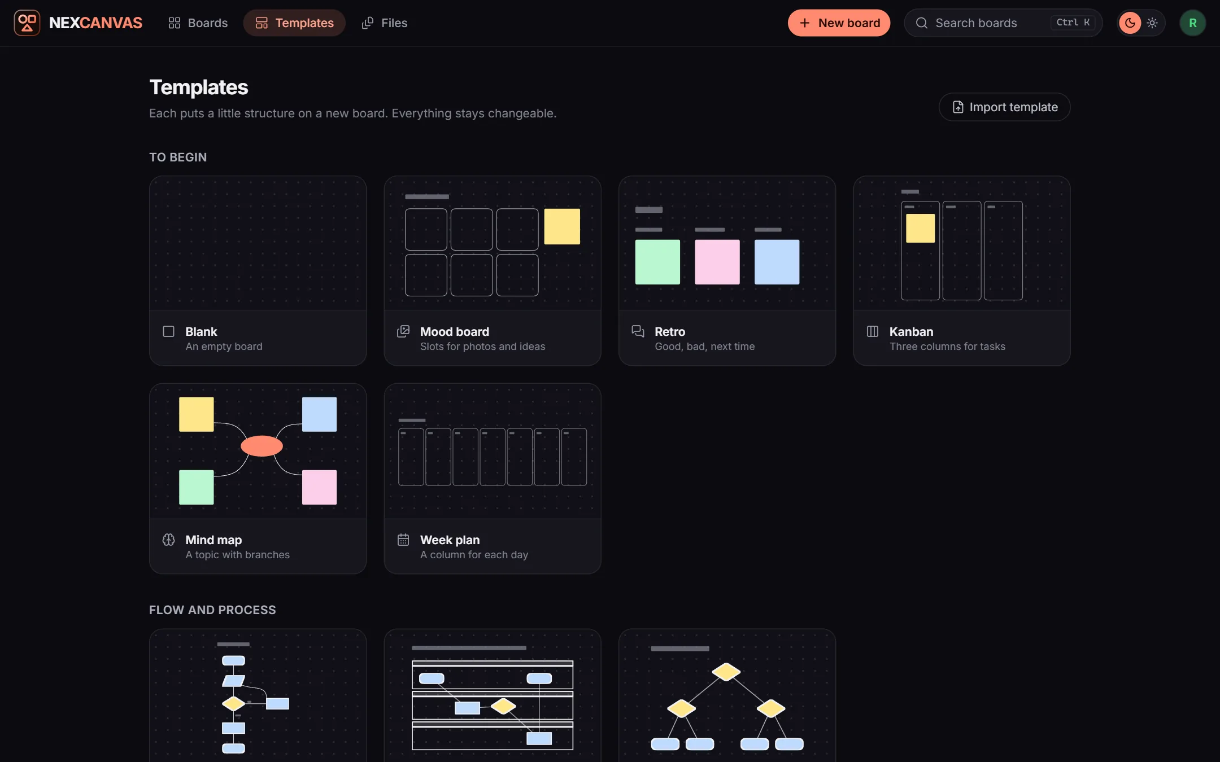
Task: Click the Files copy icon
Action: click(368, 23)
